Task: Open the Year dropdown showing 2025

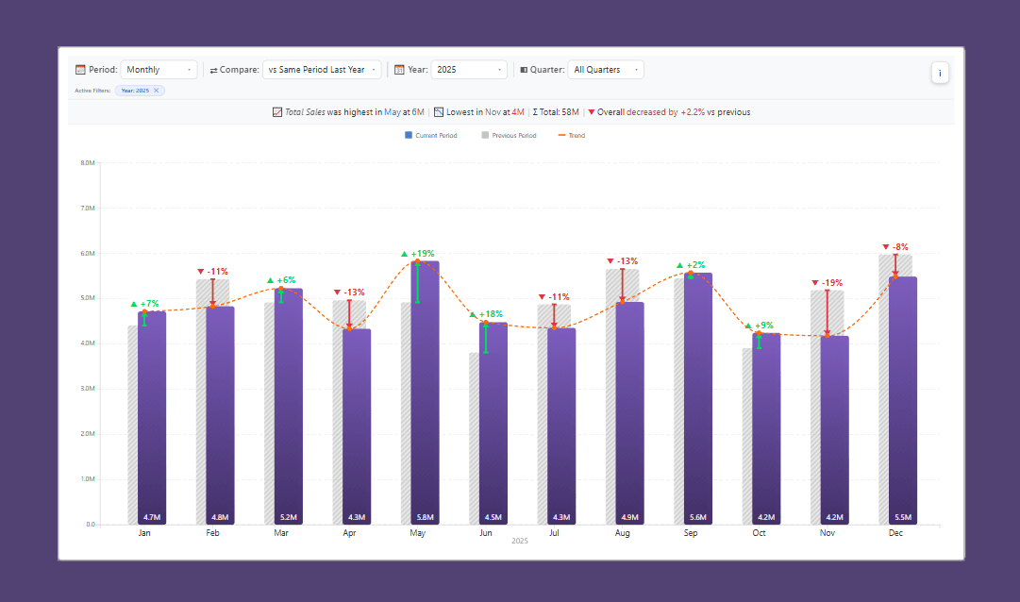Action: pos(468,70)
